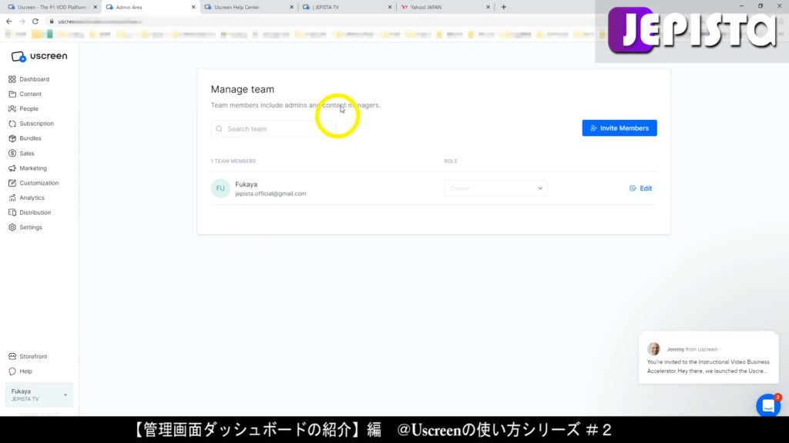Open the People icon in sidebar
This screenshot has width=789, height=443.
(12, 108)
